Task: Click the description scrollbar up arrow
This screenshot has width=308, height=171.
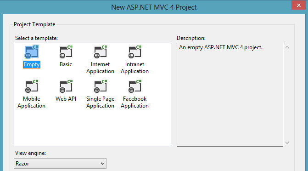Action: (287, 47)
